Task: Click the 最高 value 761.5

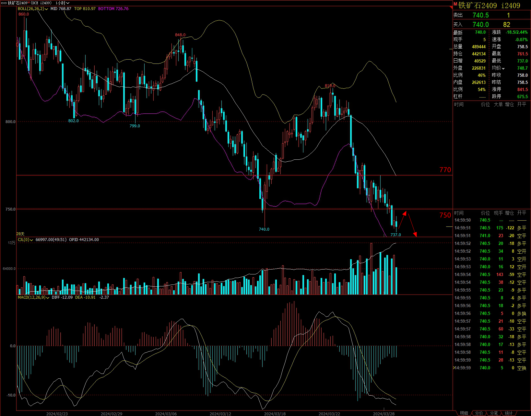Action: click(x=522, y=54)
